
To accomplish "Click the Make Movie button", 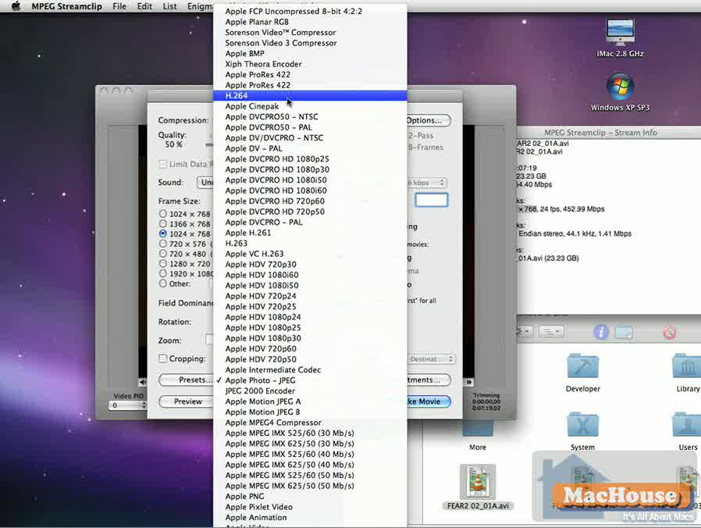I will pyautogui.click(x=429, y=401).
